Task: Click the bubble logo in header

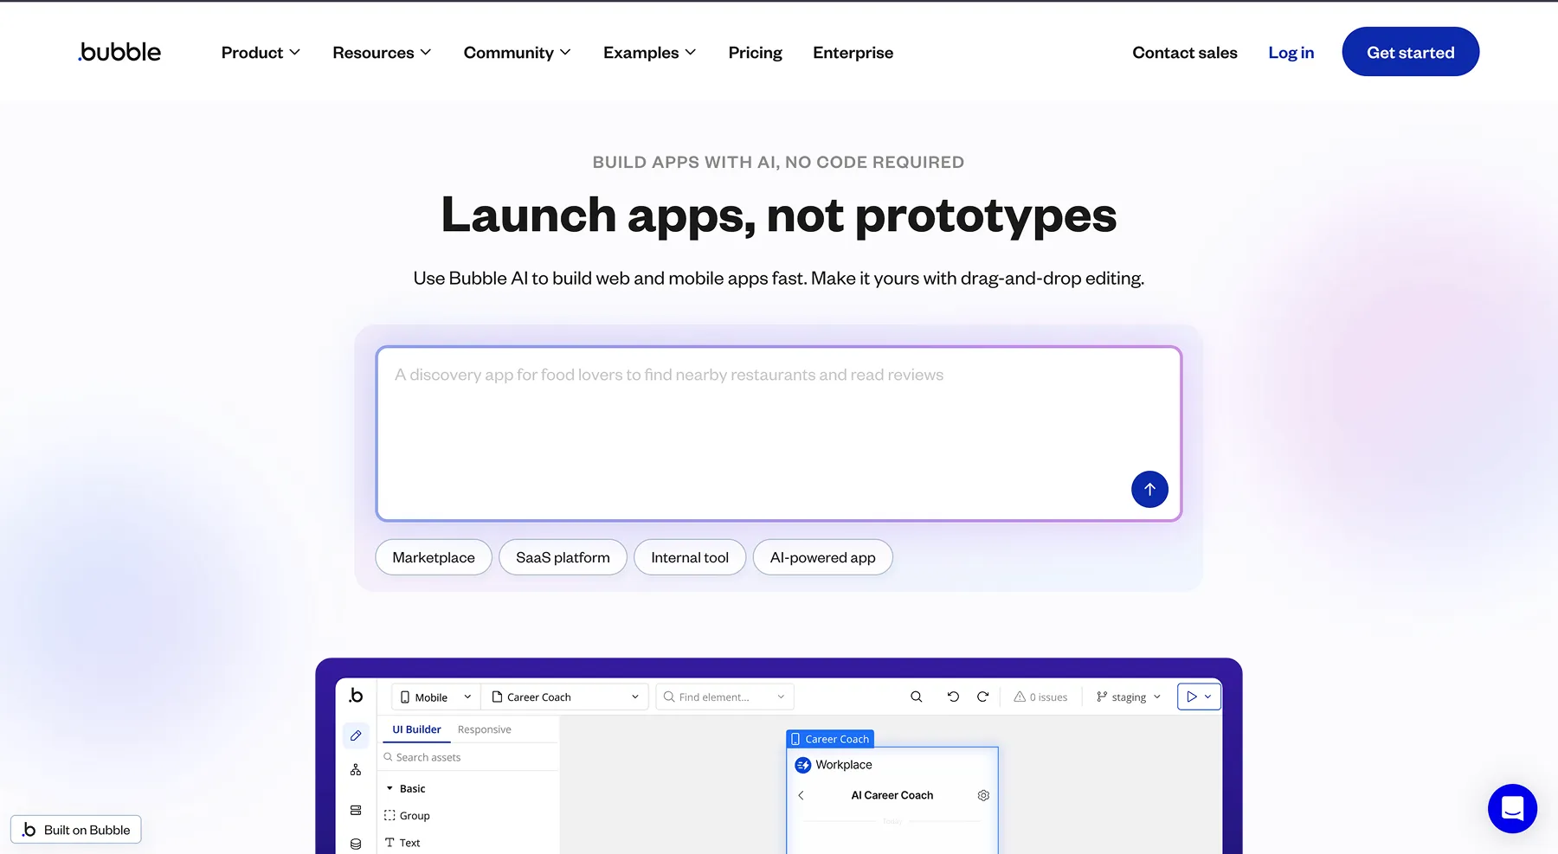Action: click(x=119, y=52)
